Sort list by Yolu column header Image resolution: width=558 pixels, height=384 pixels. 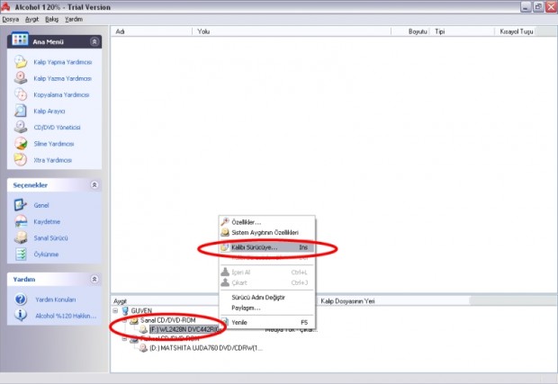click(x=292, y=31)
